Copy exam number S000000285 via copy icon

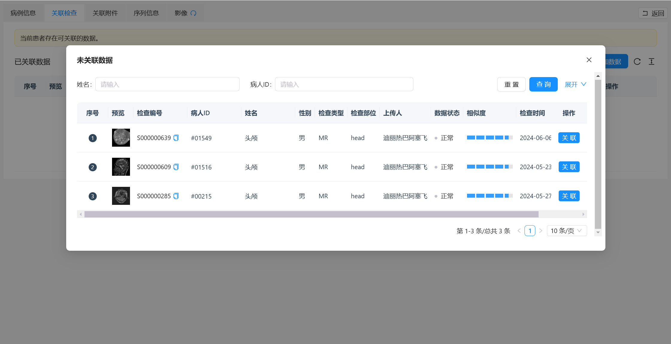[x=176, y=196]
